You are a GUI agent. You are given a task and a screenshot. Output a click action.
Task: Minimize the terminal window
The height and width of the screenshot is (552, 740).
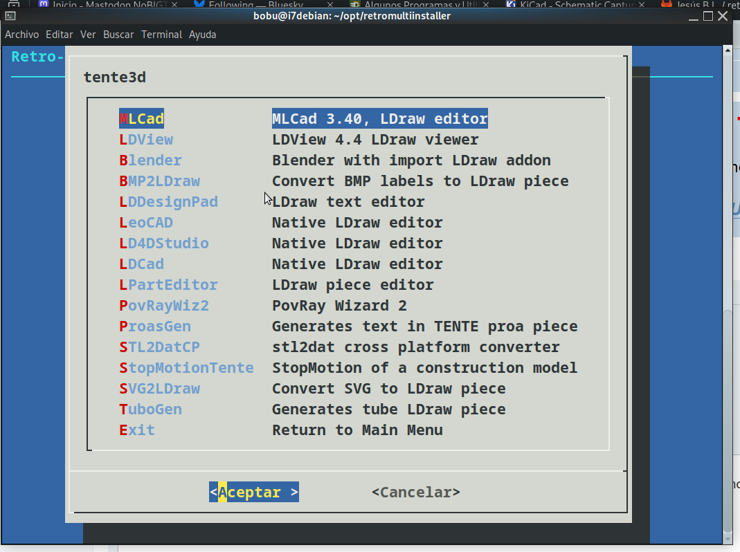click(694, 17)
